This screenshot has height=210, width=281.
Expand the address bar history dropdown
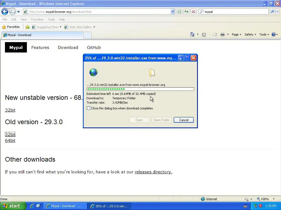[173, 12]
